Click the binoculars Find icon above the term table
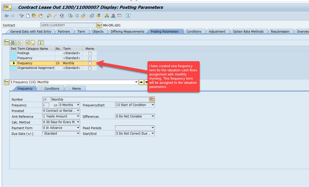 pyautogui.click(x=13, y=43)
